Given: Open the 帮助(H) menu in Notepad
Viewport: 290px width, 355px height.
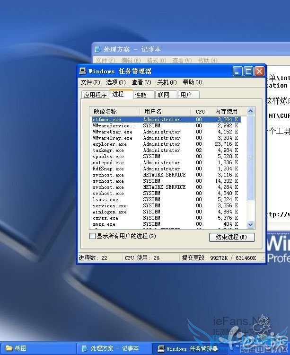Looking at the screenshot, I should click(208, 61).
